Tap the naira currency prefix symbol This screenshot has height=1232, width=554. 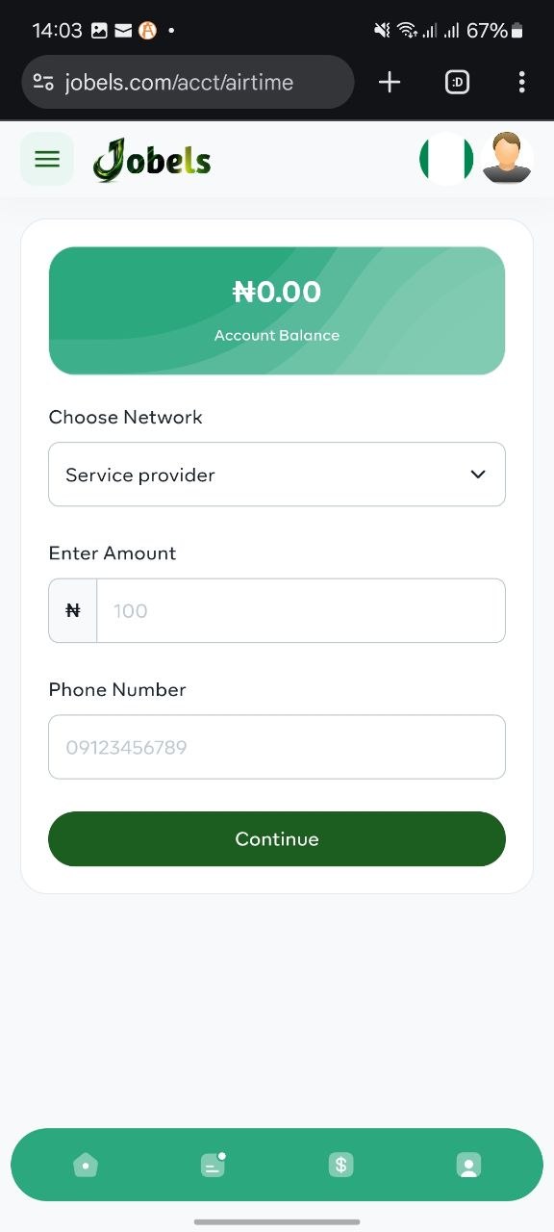(x=73, y=610)
